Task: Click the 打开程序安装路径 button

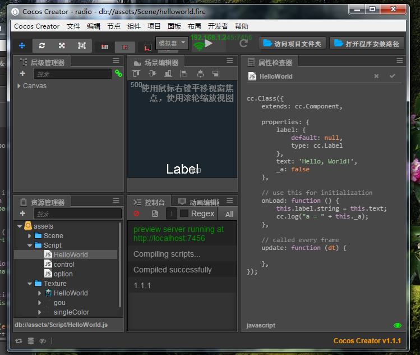Action: 367,43
